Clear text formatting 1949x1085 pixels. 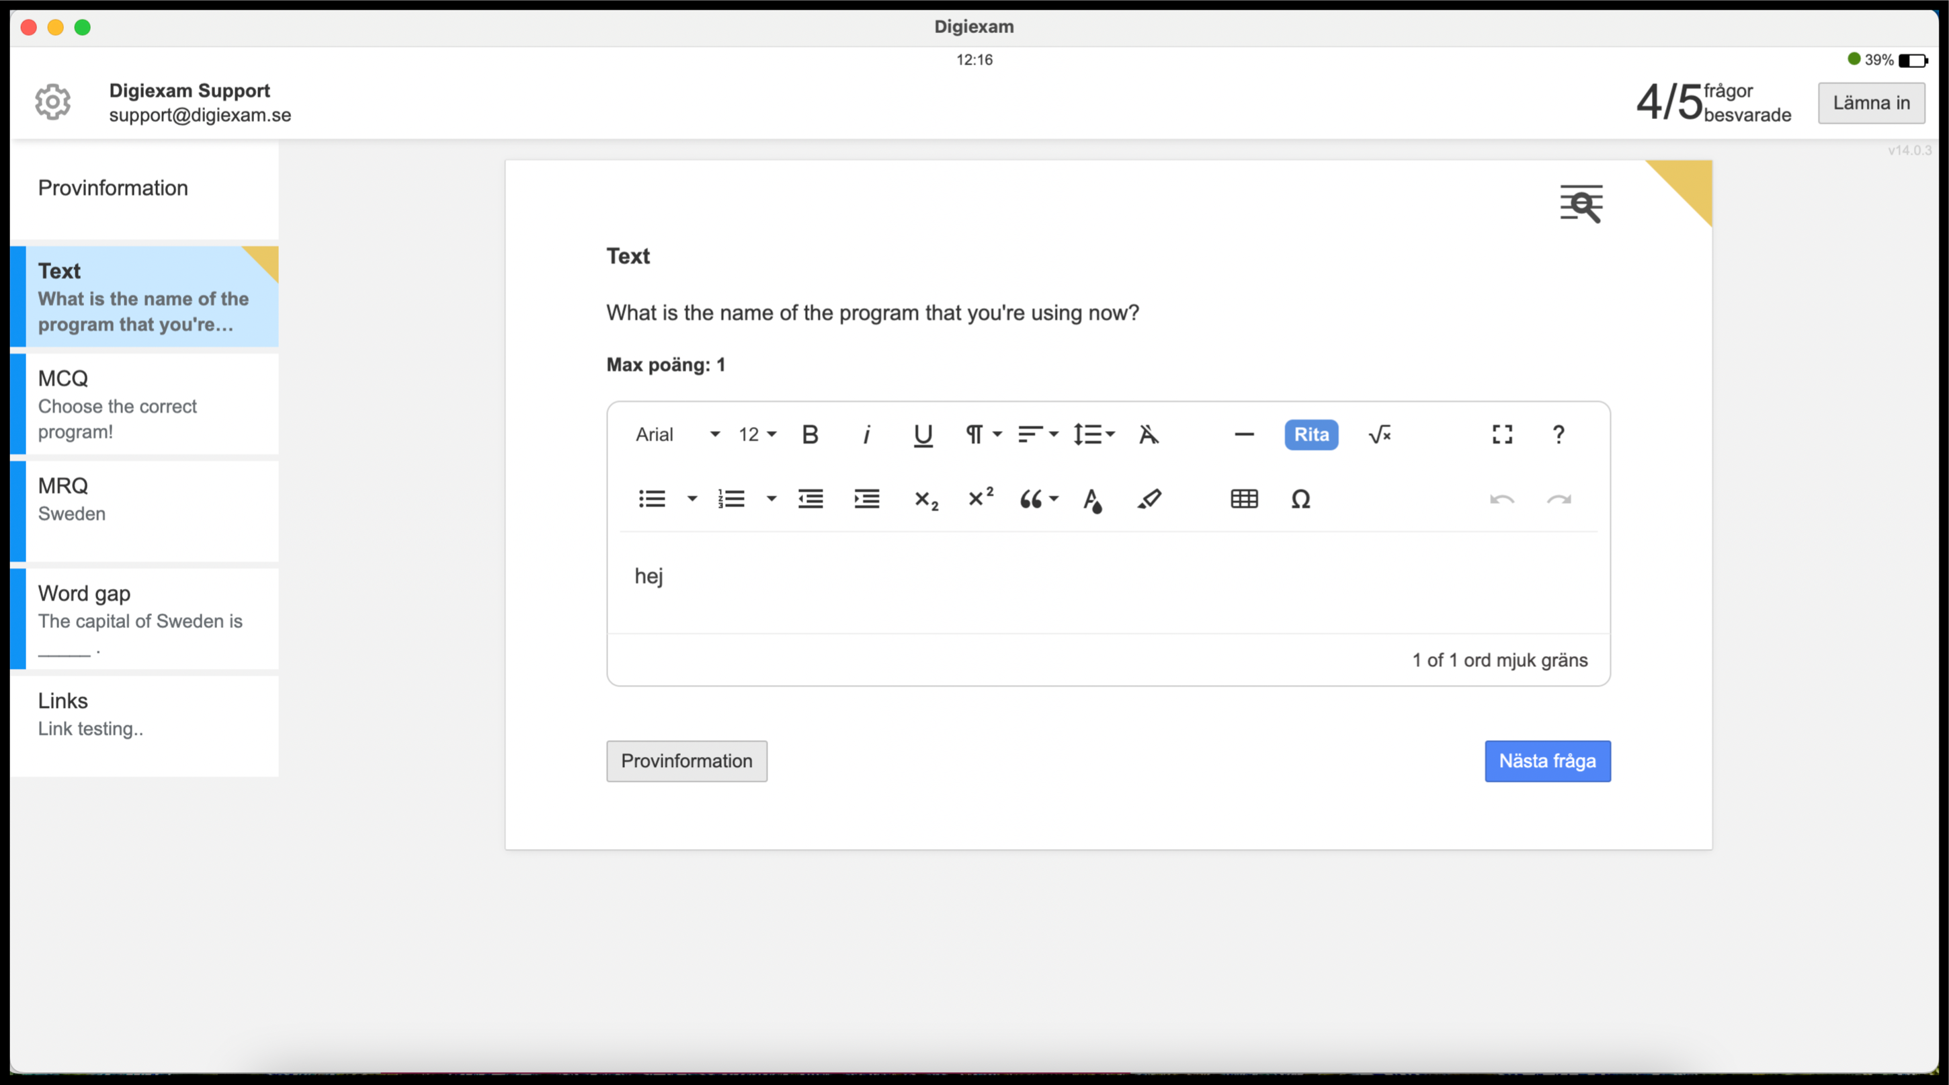pos(1149,434)
